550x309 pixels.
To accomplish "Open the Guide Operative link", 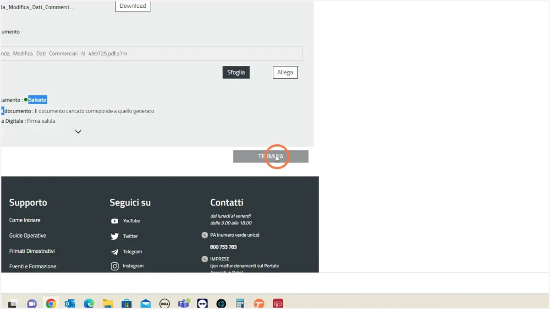I will (27, 236).
